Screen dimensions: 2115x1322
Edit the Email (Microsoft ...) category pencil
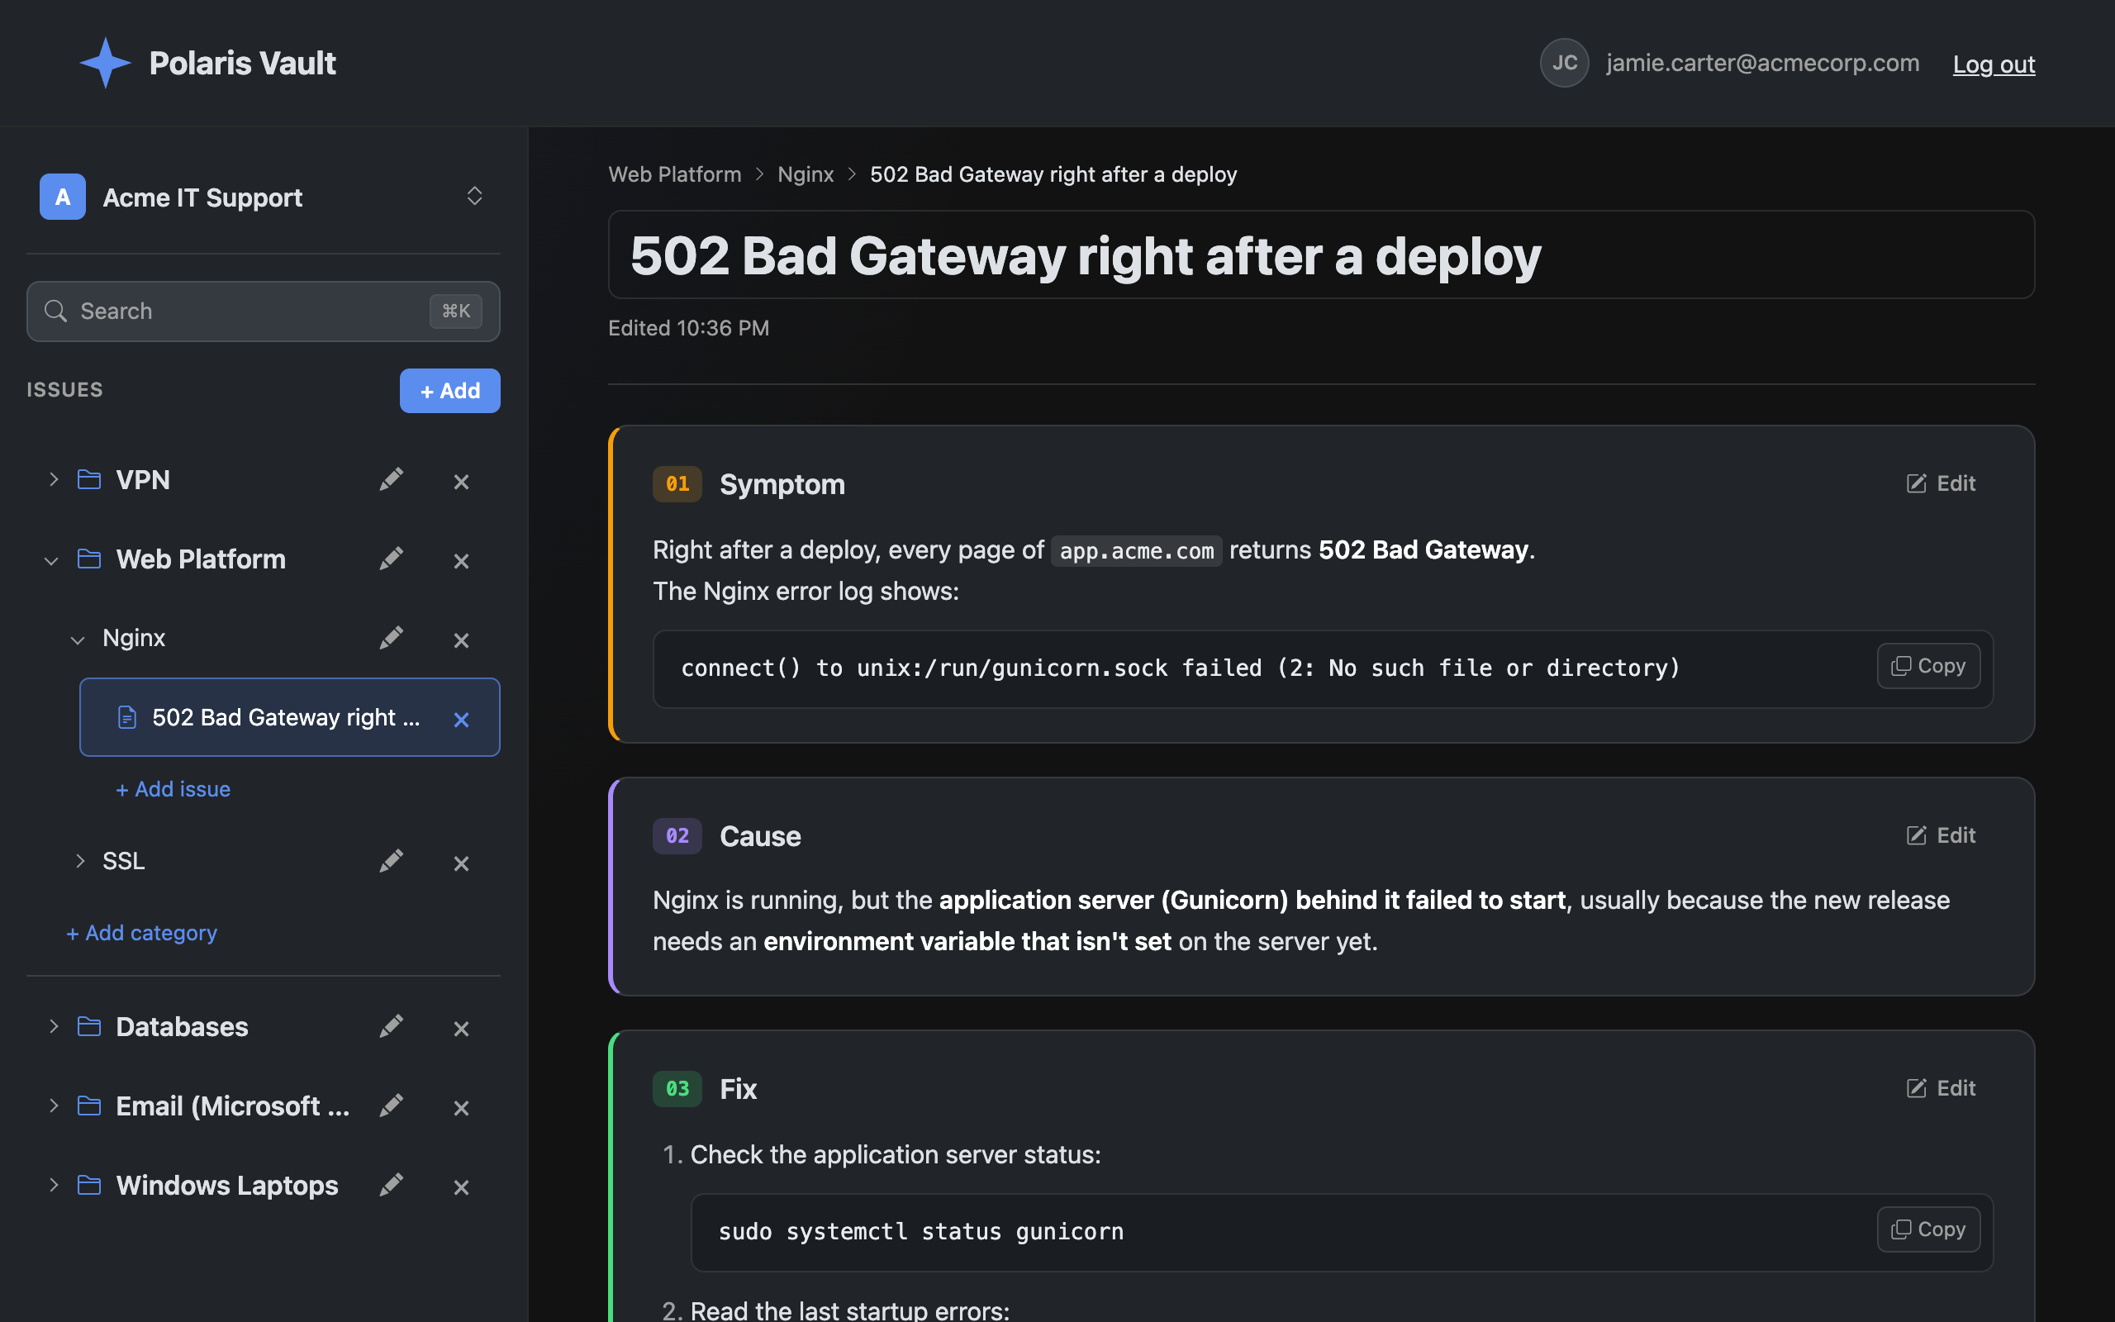coord(391,1106)
